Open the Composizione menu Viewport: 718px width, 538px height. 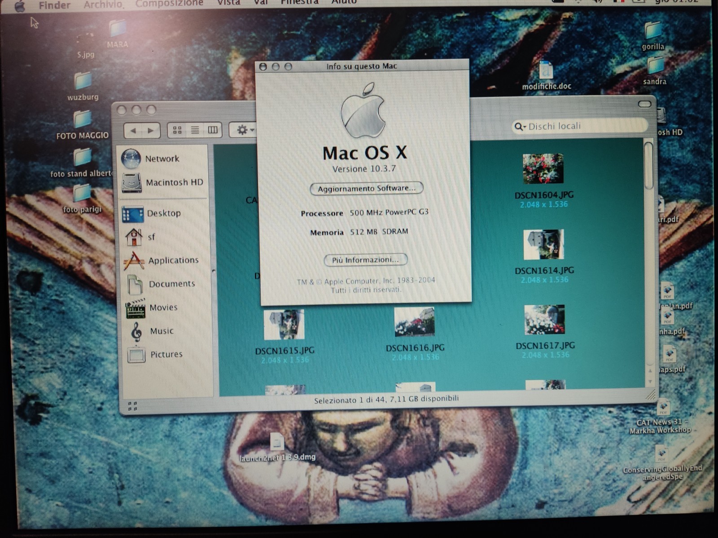coord(169,4)
